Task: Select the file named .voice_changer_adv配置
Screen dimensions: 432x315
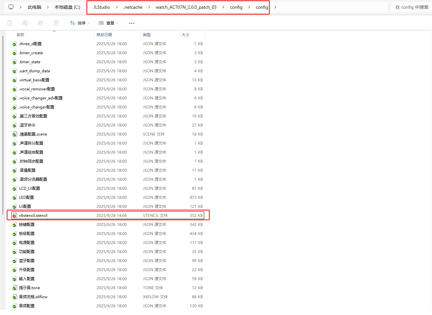Action: pyautogui.click(x=41, y=98)
